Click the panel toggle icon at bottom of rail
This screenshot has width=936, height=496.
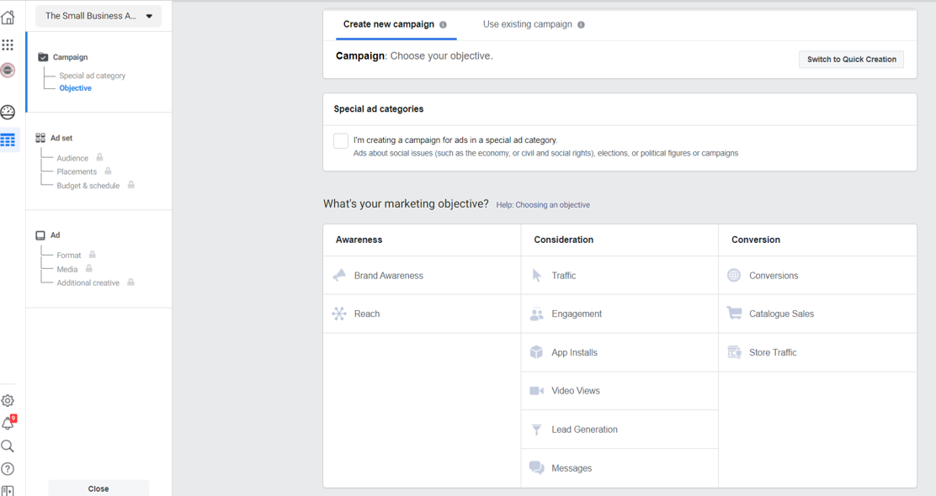point(8,491)
